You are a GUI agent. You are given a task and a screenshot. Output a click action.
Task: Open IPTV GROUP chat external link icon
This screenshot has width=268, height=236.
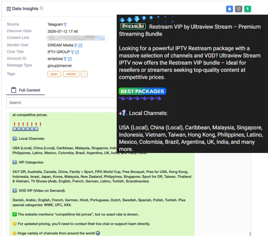(x=77, y=52)
